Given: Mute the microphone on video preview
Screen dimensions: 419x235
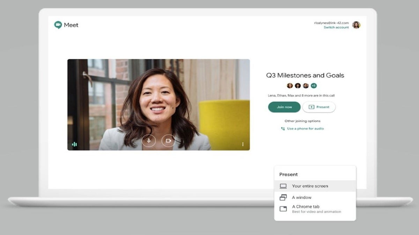Looking at the screenshot, I should pyautogui.click(x=149, y=141).
